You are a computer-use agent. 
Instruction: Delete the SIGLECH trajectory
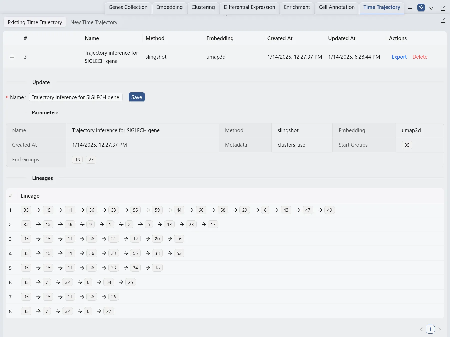coord(420,57)
